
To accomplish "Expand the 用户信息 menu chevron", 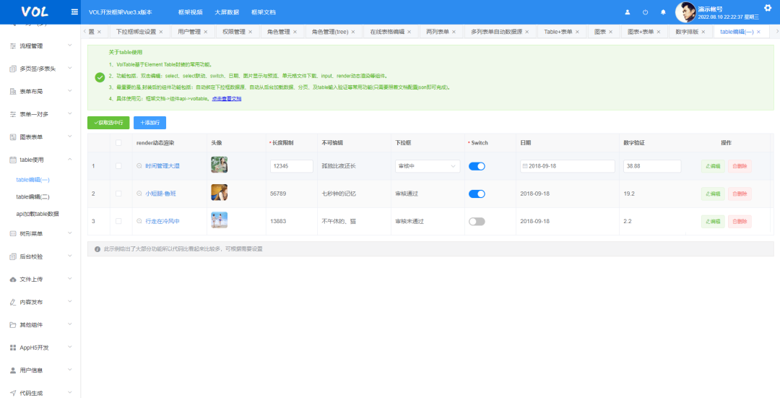I will (x=69, y=370).
